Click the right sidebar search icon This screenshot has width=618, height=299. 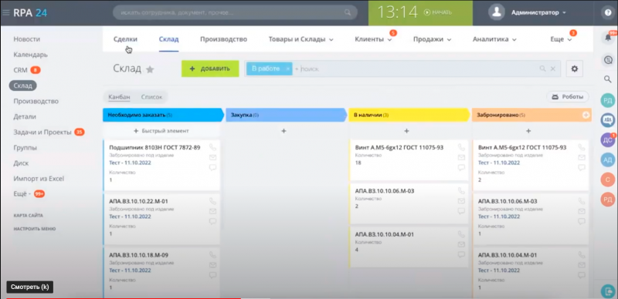pos(608,79)
